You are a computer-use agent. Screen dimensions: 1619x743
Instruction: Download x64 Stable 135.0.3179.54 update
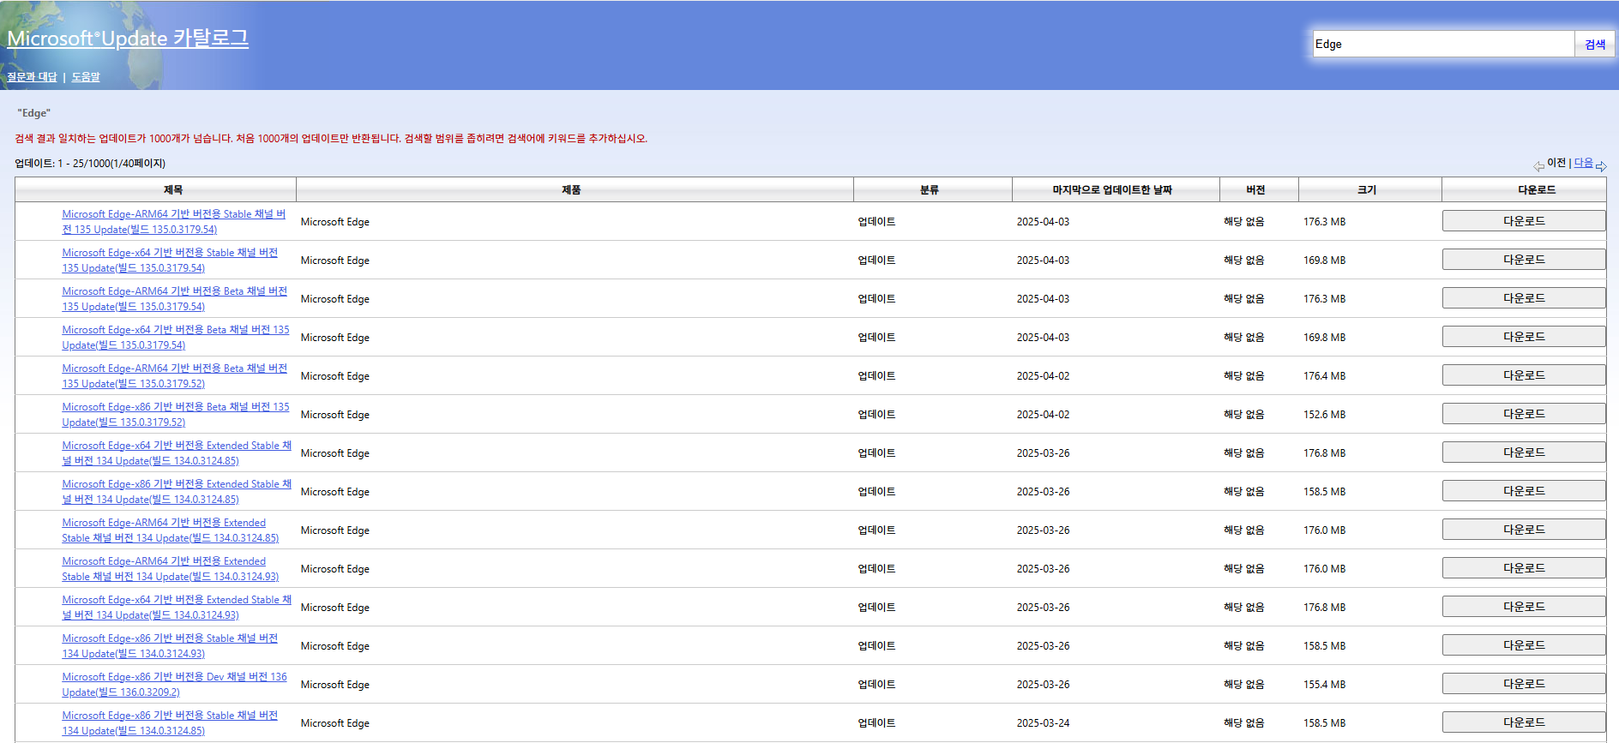pyautogui.click(x=1524, y=260)
